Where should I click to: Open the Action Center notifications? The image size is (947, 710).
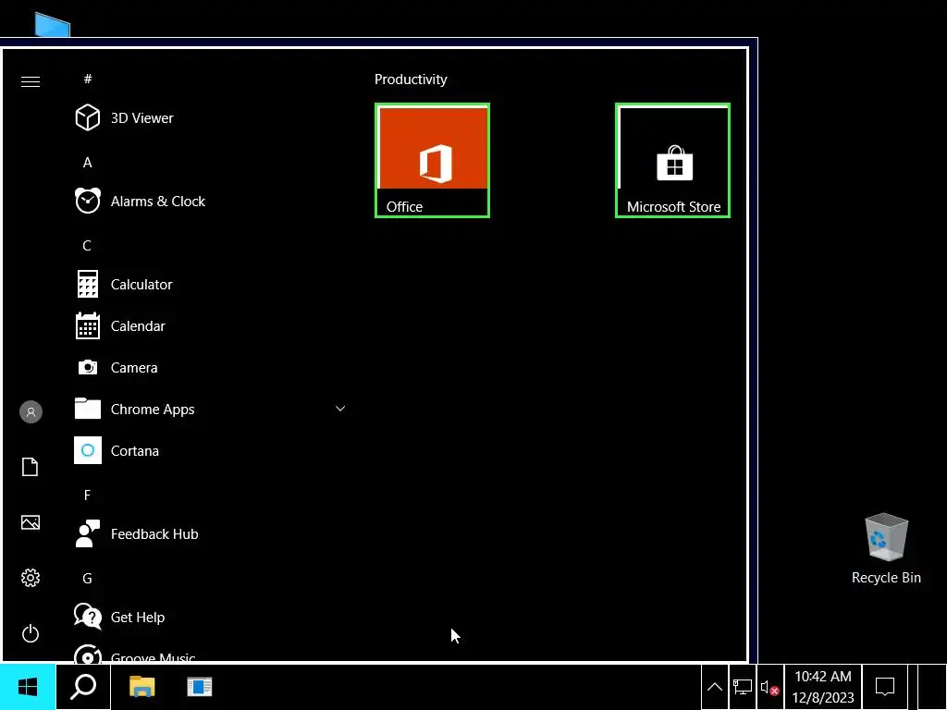(885, 687)
